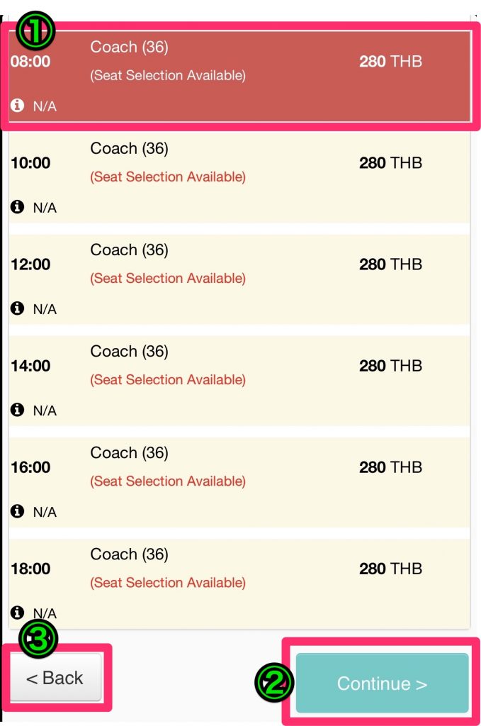This screenshot has height=726, width=481.
Task: Click Seat Selection Available on 14:00 row
Action: tap(168, 380)
